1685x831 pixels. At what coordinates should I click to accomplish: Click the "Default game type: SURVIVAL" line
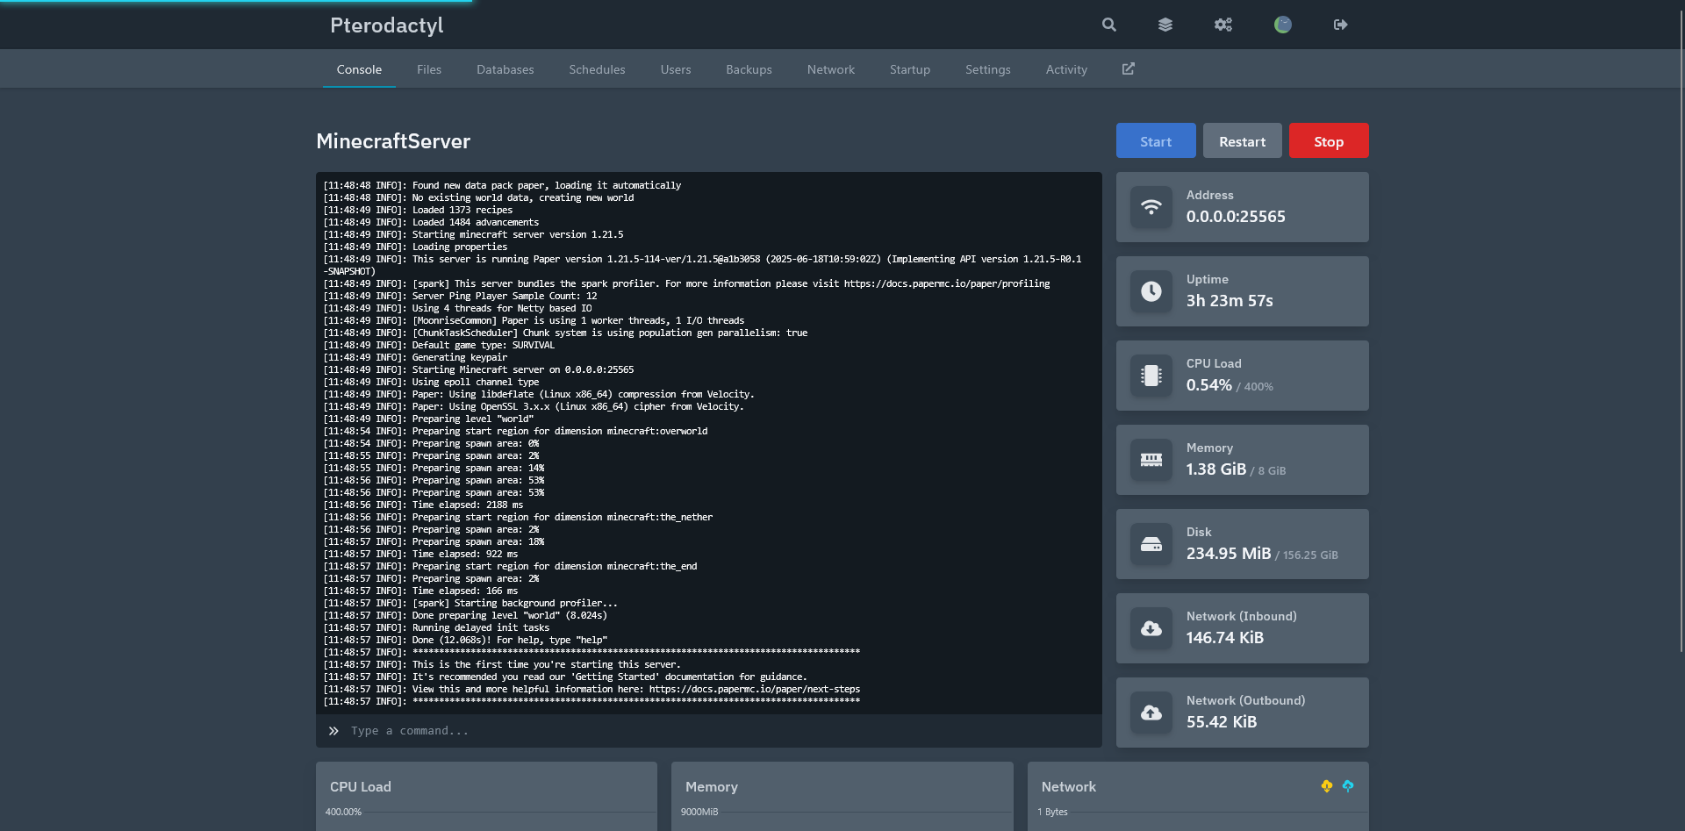439,345
